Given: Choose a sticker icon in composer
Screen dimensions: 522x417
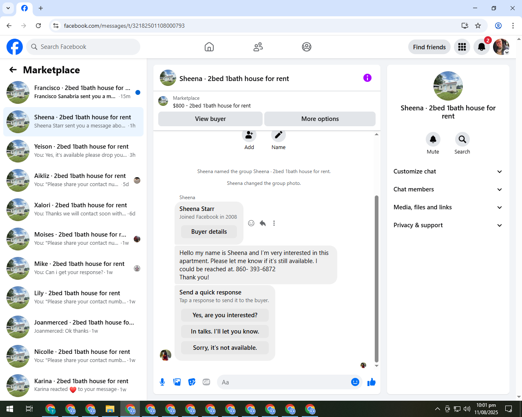Looking at the screenshot, I should [x=192, y=382].
